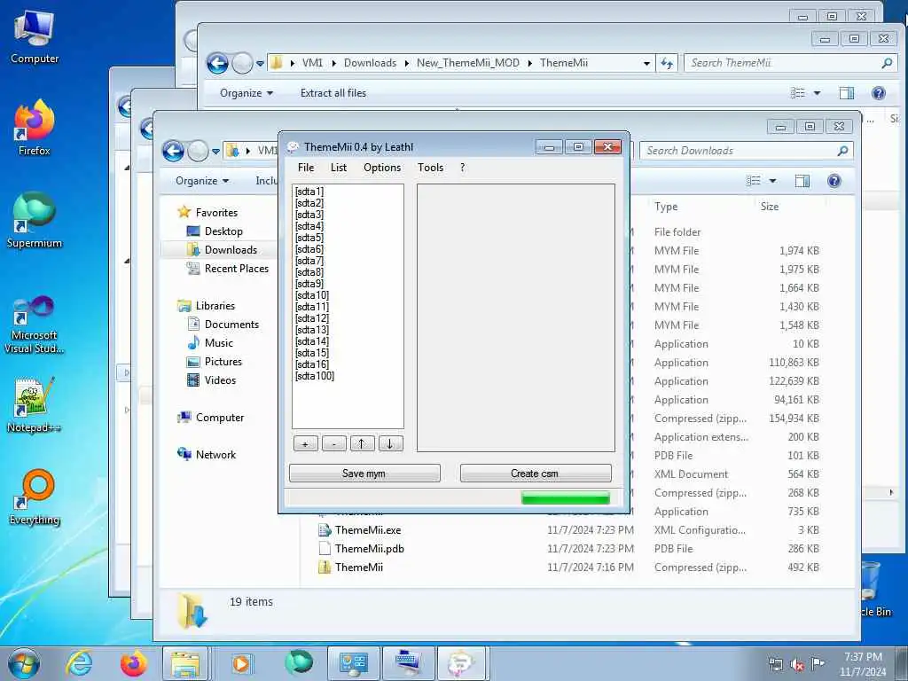Click the Create csm button
Screen dimensions: 908x681
pos(535,474)
